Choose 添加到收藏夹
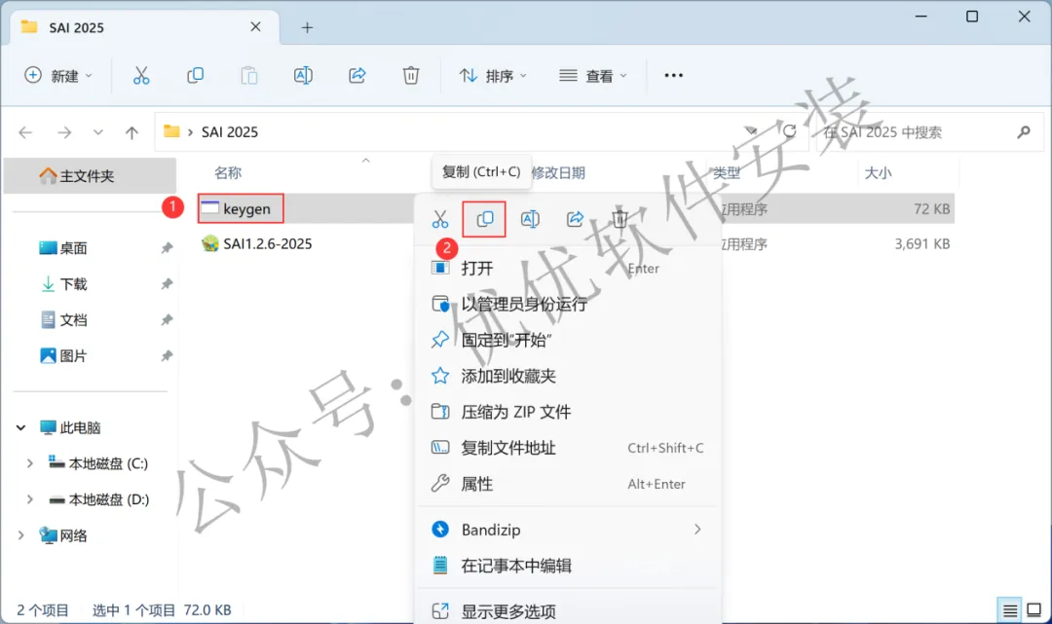 568,376
